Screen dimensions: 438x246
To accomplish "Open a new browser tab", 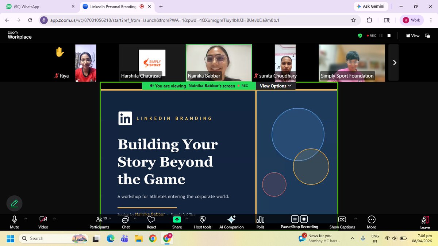I will click(x=161, y=7).
